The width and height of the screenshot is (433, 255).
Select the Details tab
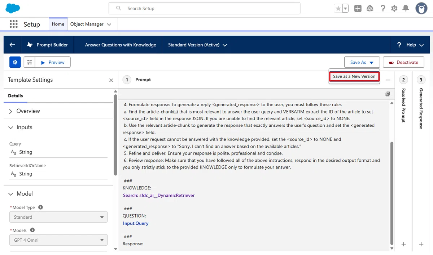click(16, 96)
